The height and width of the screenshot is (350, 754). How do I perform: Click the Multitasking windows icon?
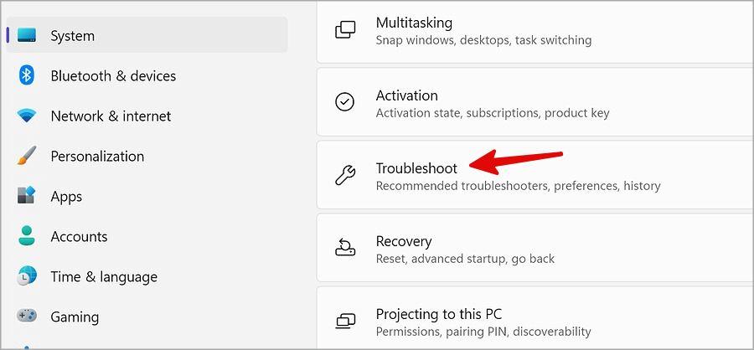click(345, 30)
